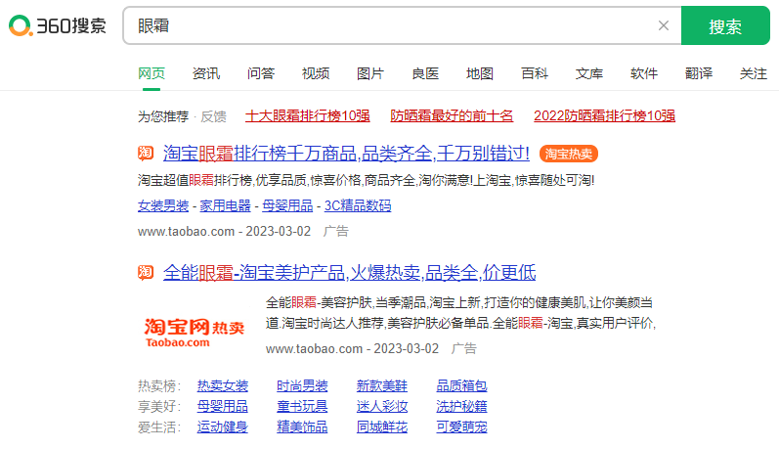779x449 pixels.
Task: Open the 热卖女装 link
Action: (x=222, y=385)
